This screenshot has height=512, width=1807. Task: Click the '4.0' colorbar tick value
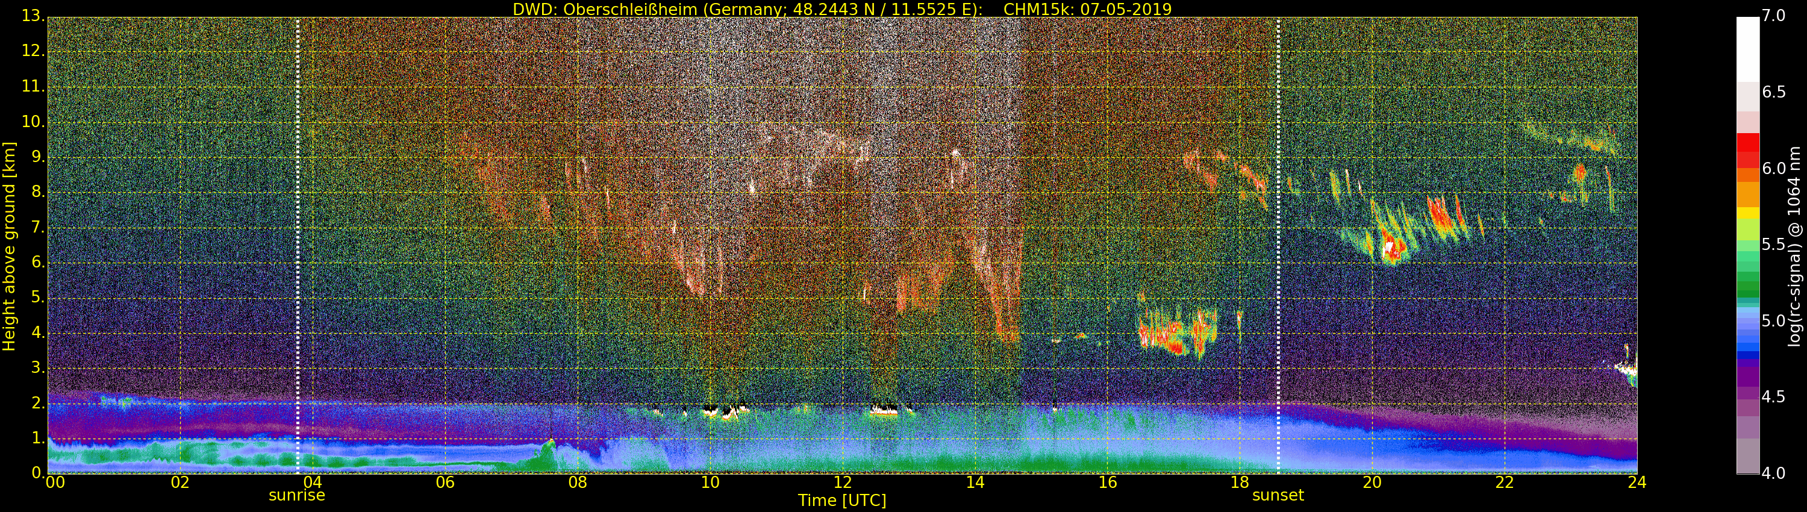click(1773, 473)
